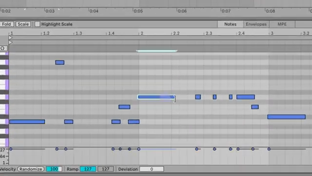The width and height of the screenshot is (312, 176).
Task: Select the note starting at beat 2.4
Action: point(246,97)
